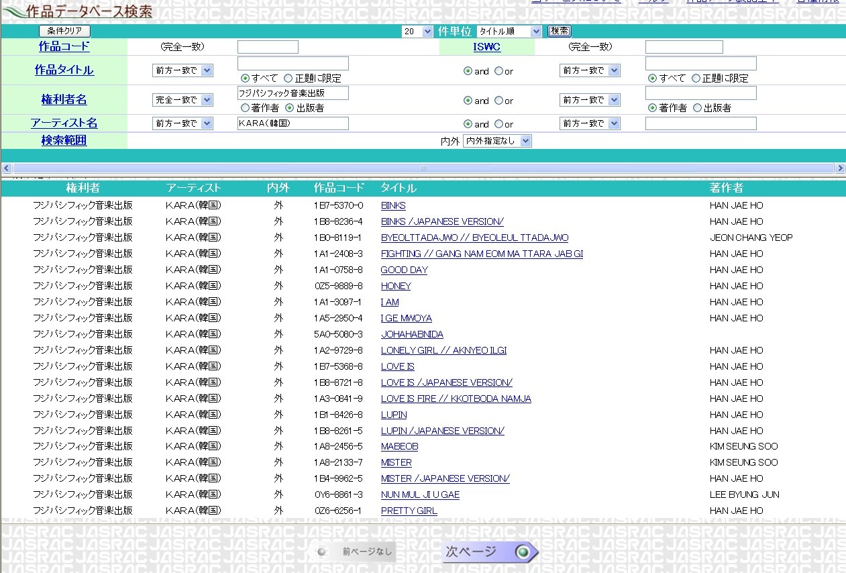Open the left アーティスト名 match-type dropdown

(x=182, y=123)
